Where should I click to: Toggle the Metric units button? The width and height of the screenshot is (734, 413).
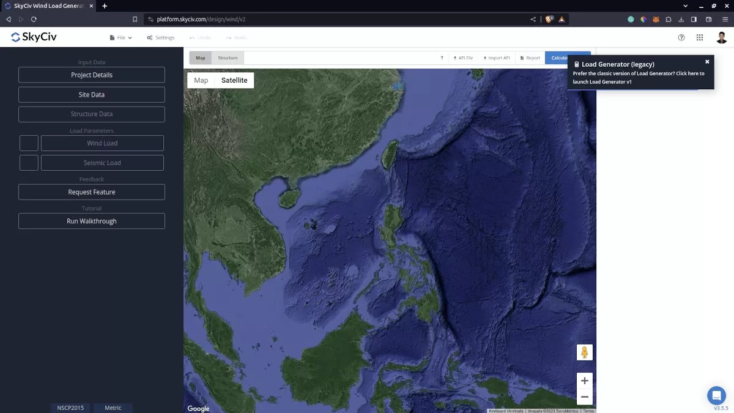click(113, 407)
